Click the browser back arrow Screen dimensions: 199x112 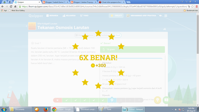pos(2,7)
